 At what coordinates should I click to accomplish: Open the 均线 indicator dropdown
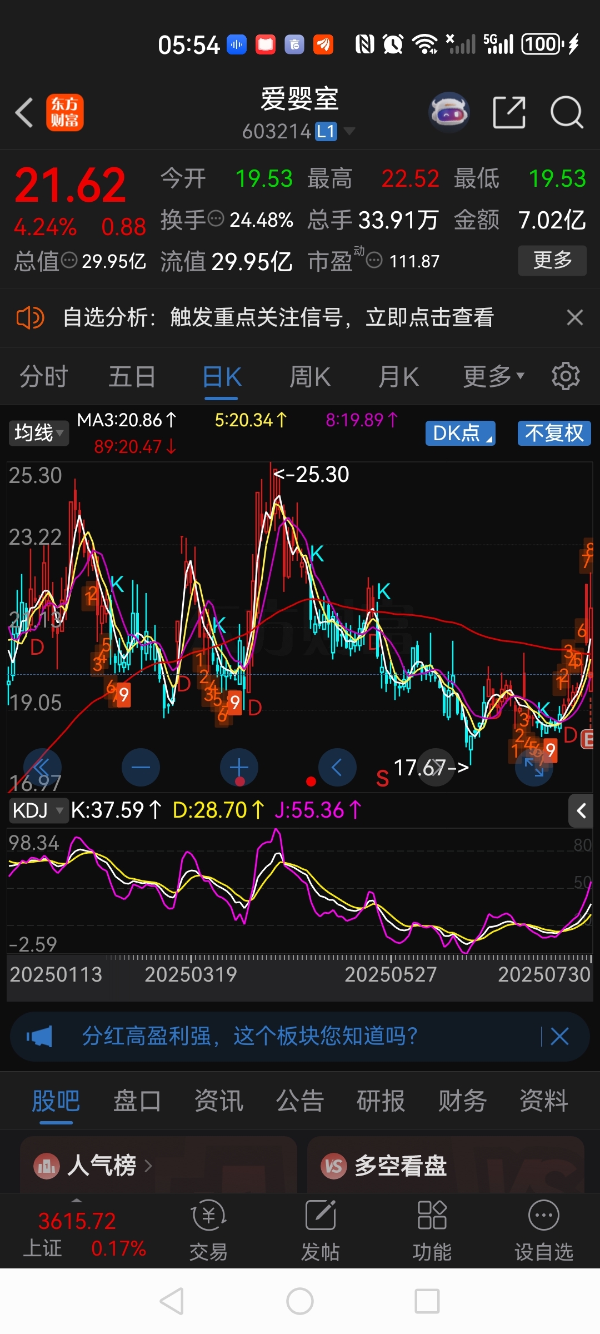(x=39, y=433)
